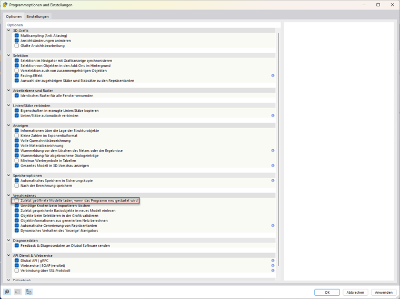Click the program icon in the title bar

tap(5, 5)
